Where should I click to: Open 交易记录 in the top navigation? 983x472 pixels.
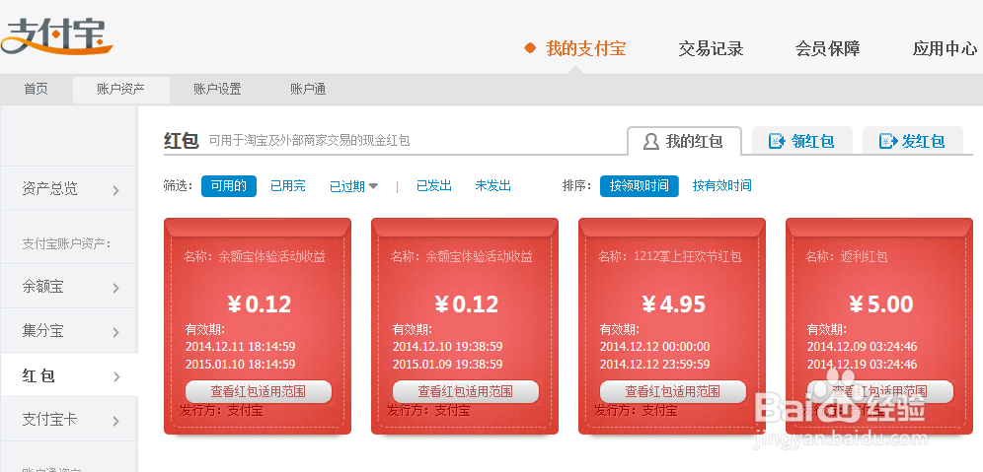pos(711,49)
